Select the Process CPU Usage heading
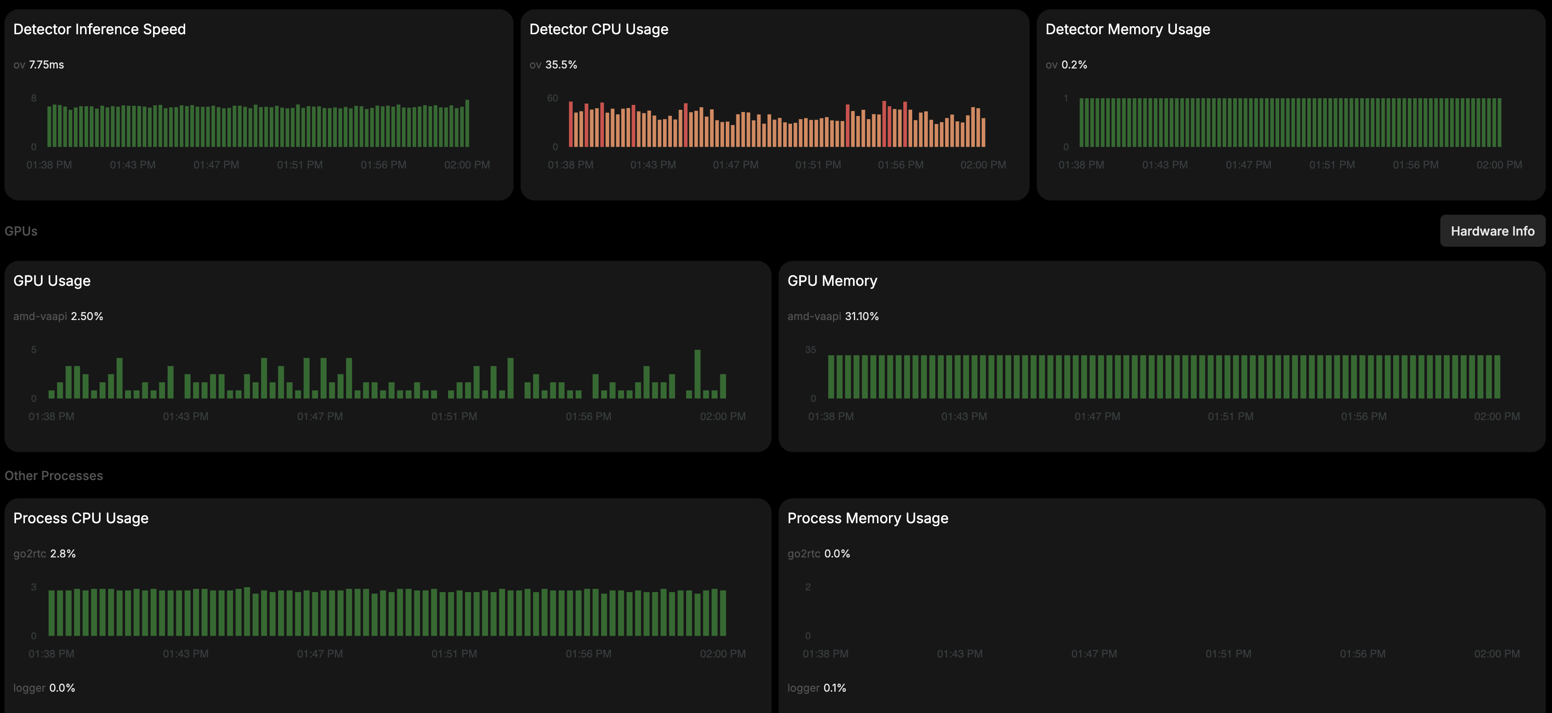This screenshot has width=1552, height=713. 81,518
